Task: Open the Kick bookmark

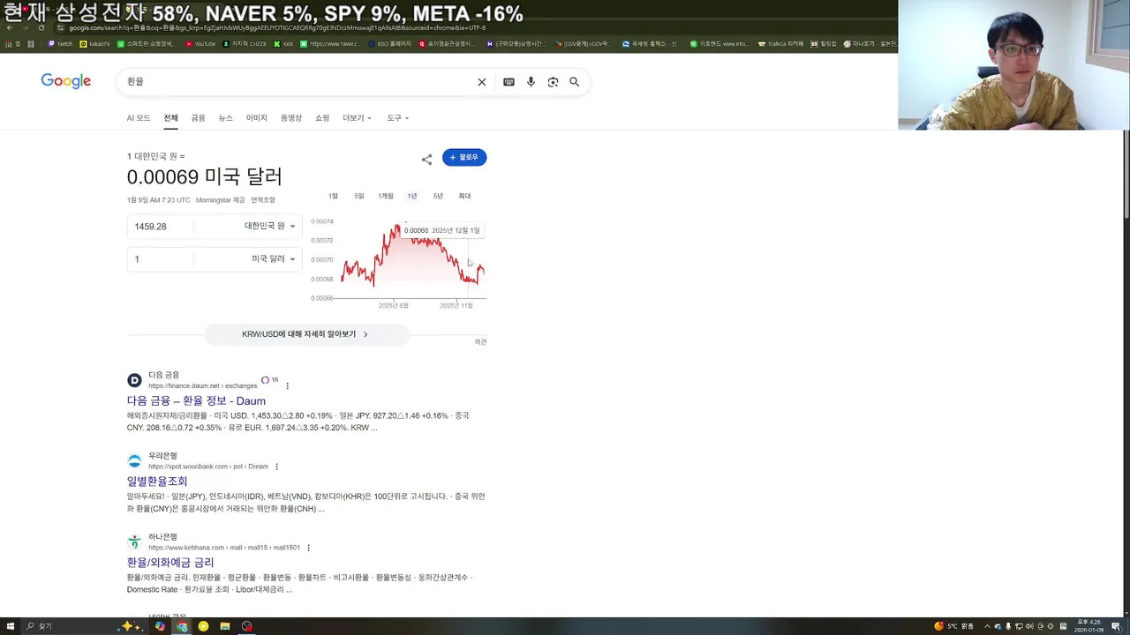Action: pos(283,43)
